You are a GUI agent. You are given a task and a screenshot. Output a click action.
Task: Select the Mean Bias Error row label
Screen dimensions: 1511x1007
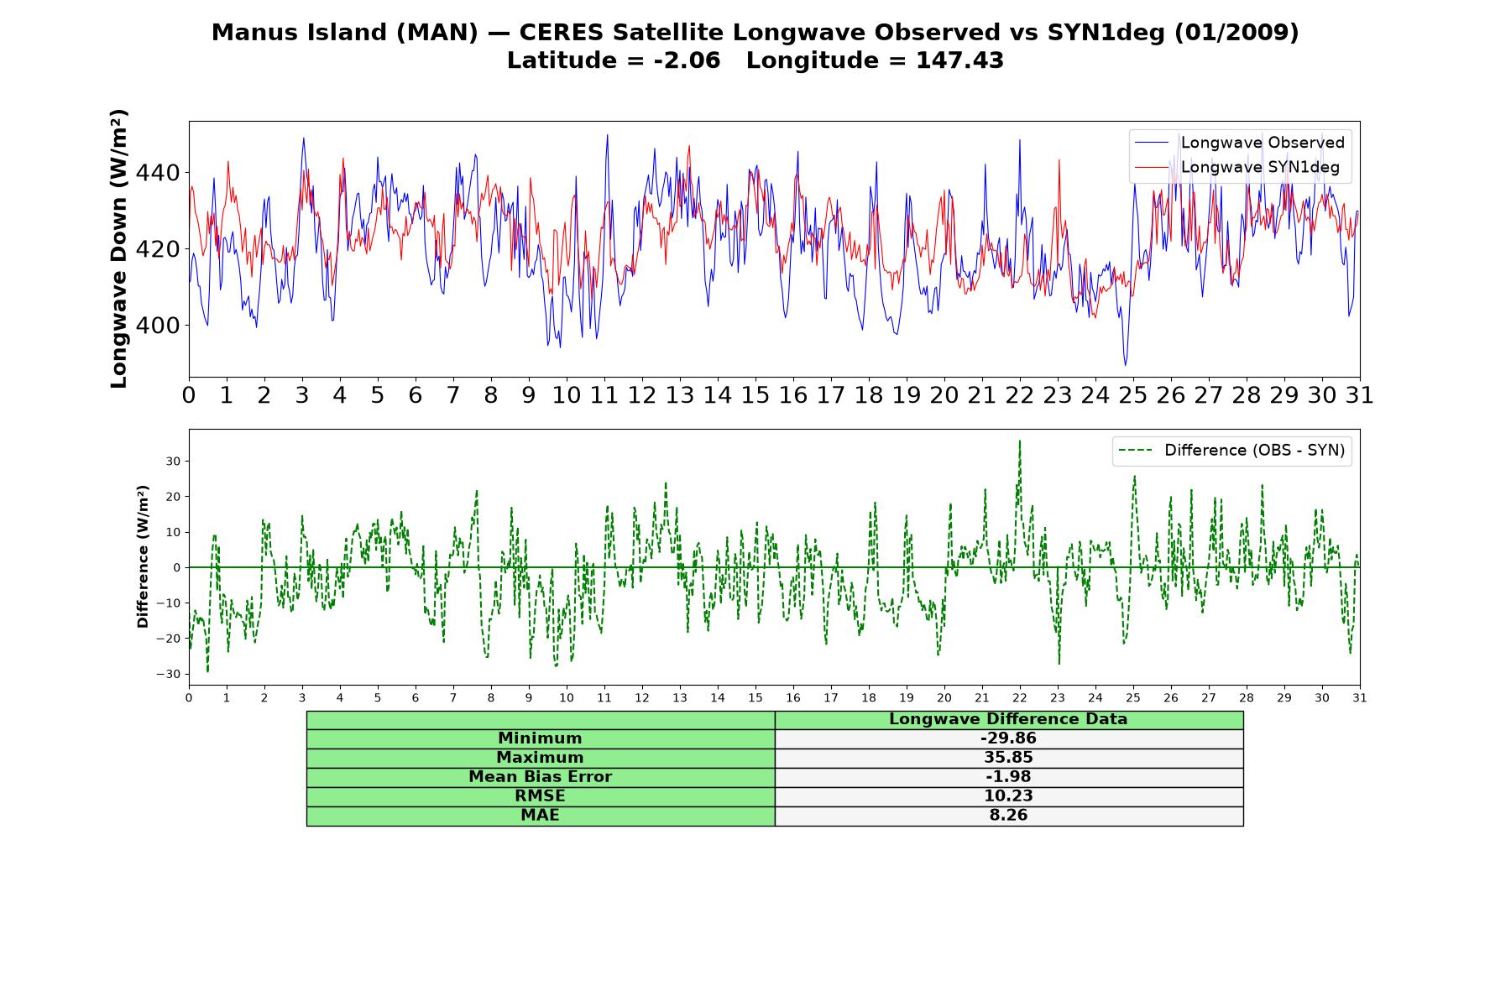tap(540, 777)
